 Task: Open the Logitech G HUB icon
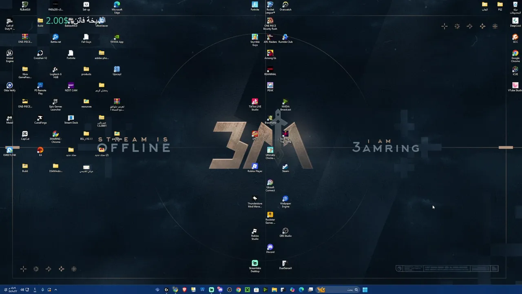[x=55, y=72]
